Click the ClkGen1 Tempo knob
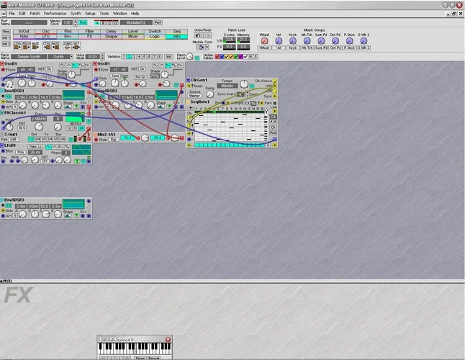This screenshot has height=360, width=465. point(244,84)
